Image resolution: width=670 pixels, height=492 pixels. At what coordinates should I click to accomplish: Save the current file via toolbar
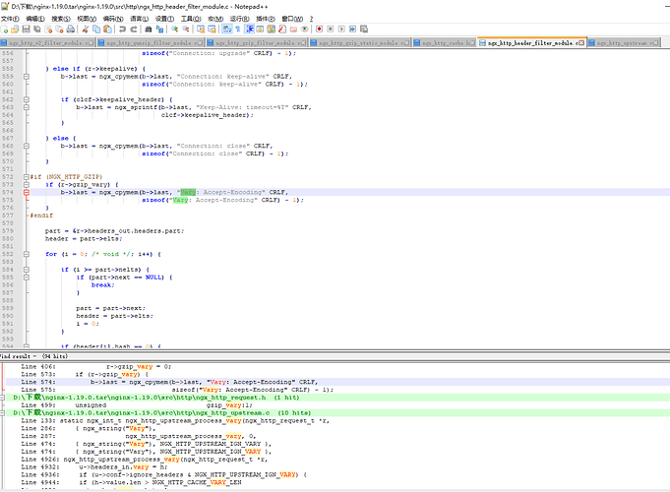click(26, 30)
